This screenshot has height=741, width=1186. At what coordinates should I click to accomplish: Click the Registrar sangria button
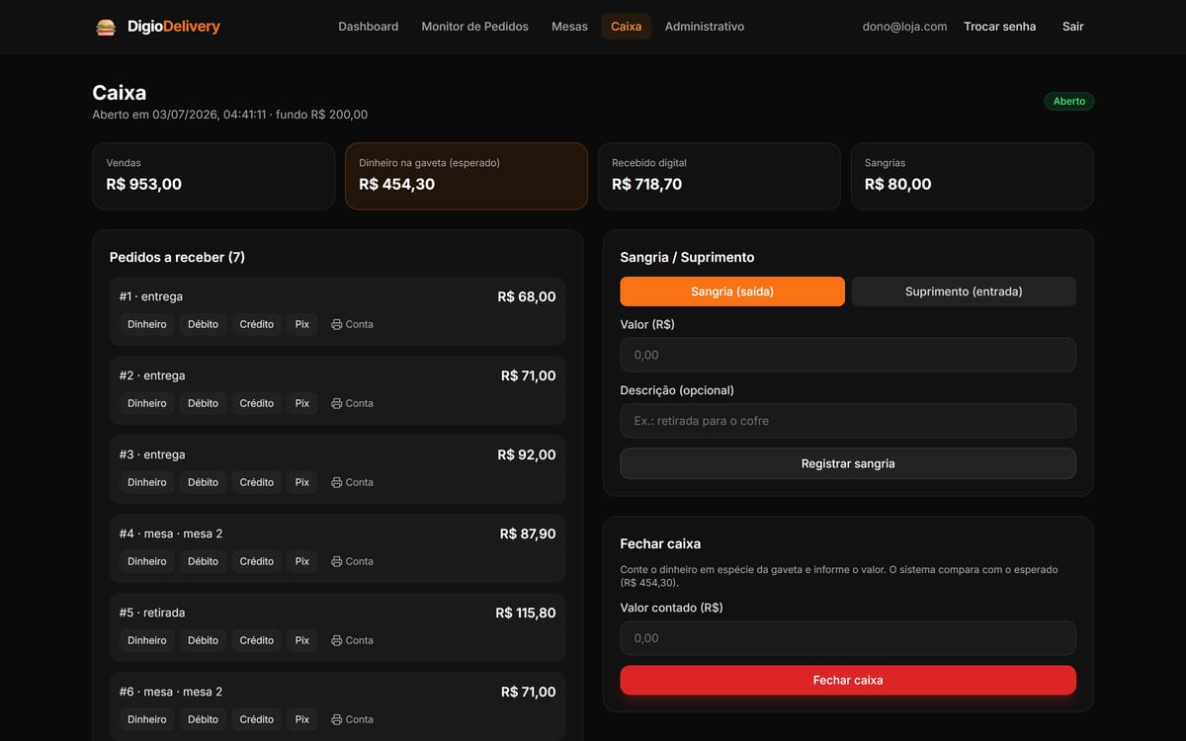click(x=848, y=463)
